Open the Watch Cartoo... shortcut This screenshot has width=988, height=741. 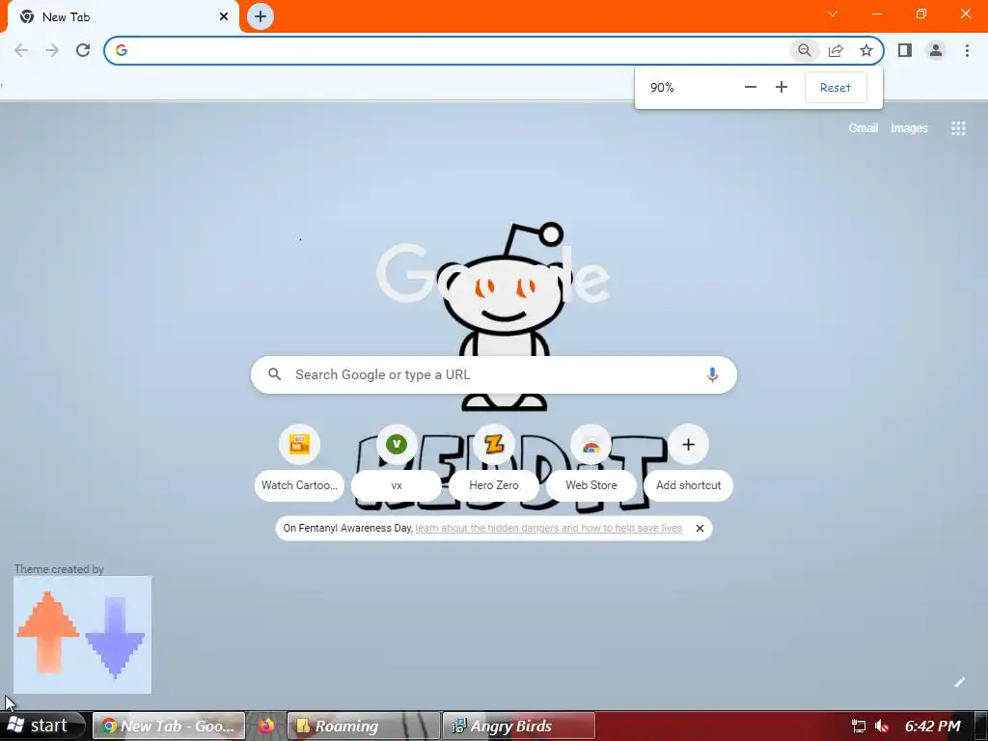299,463
